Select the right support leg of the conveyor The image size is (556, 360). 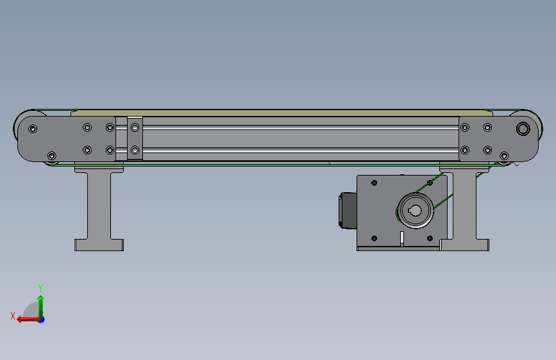[x=464, y=208]
